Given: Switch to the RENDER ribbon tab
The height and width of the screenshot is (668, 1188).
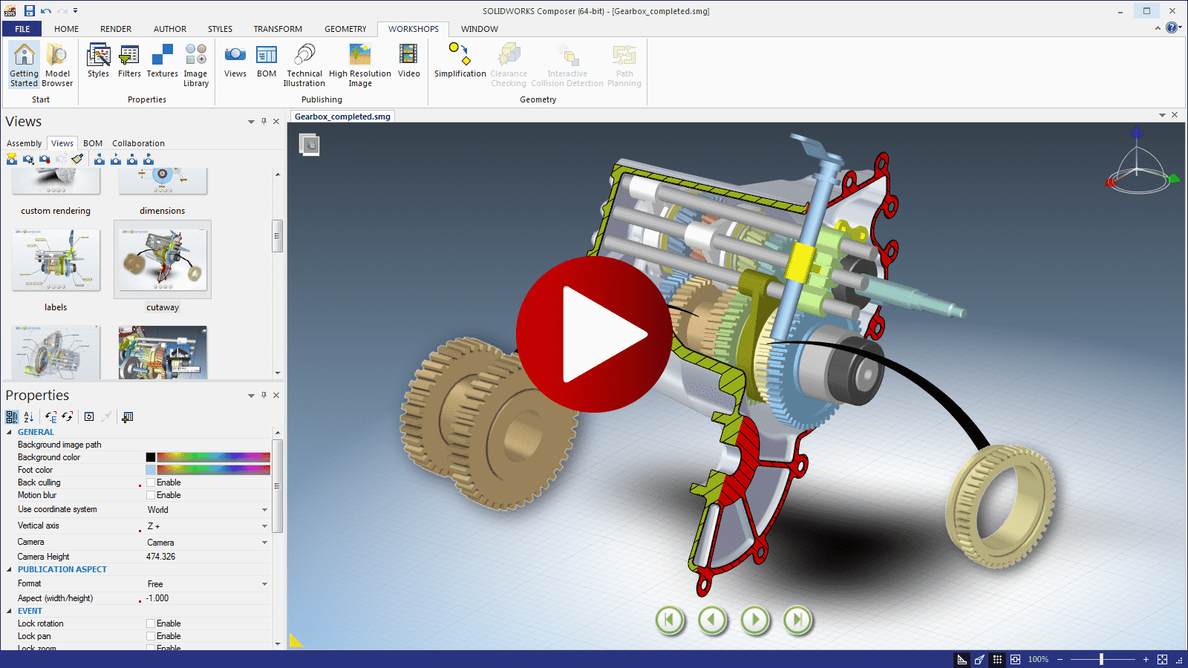Looking at the screenshot, I should [116, 29].
